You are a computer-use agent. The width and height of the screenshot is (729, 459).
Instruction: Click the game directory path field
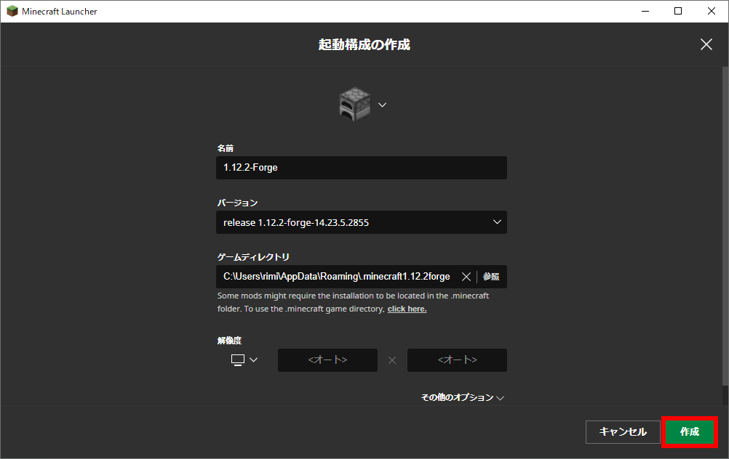coord(335,276)
